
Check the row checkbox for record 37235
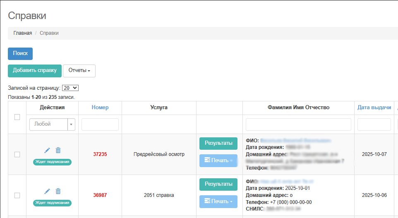pos(17,154)
